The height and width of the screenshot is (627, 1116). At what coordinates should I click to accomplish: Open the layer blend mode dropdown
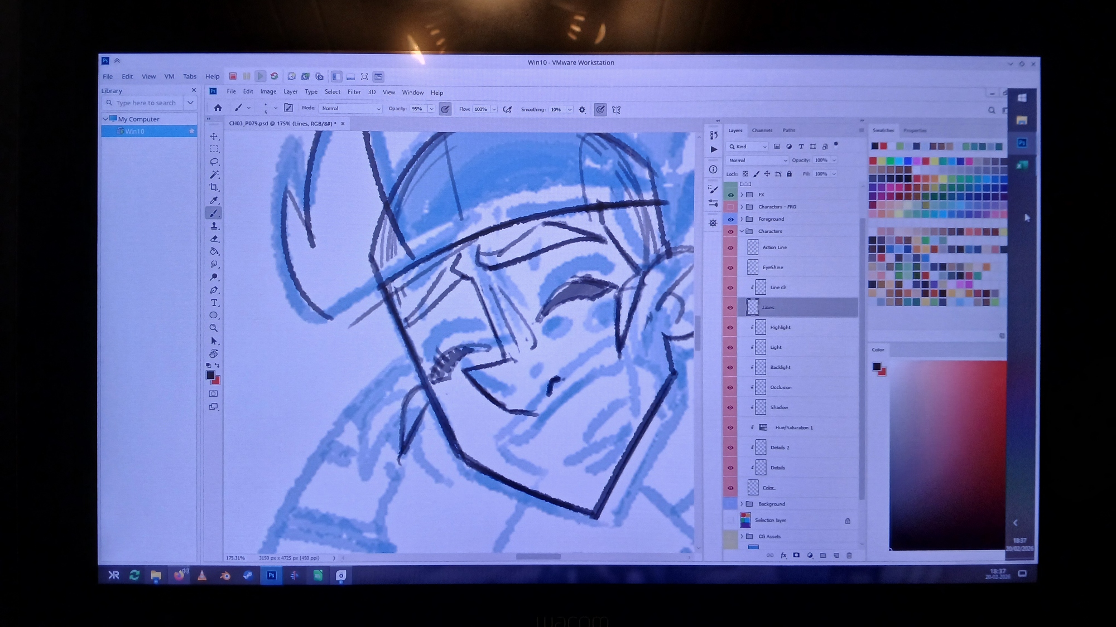757,161
